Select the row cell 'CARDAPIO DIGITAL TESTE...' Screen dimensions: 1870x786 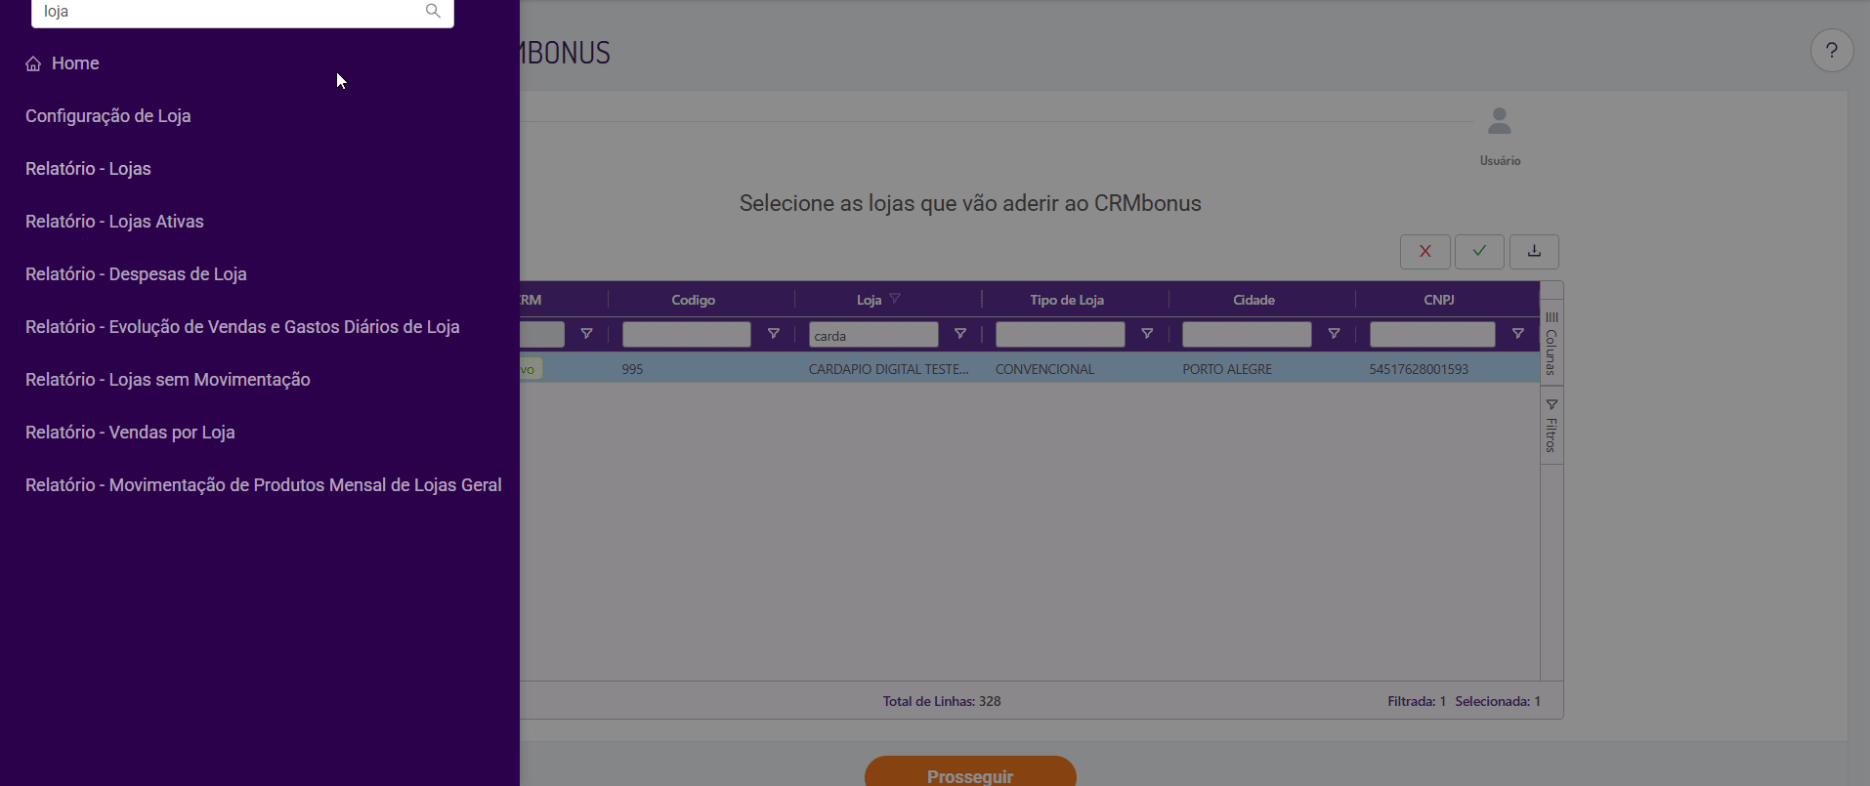889,369
